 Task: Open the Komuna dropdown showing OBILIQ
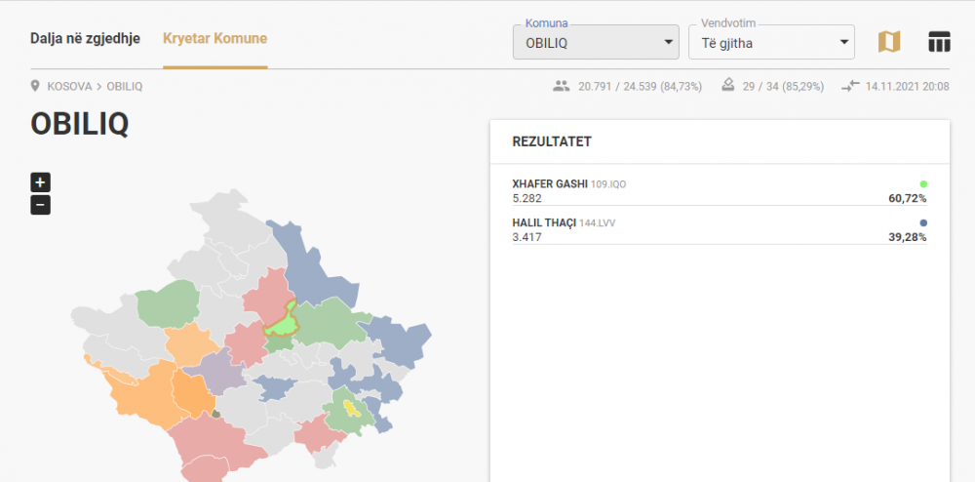pos(596,42)
